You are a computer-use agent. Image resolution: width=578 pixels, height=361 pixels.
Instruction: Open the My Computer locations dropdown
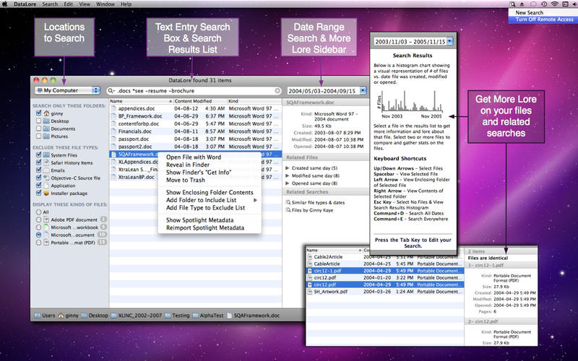pyautogui.click(x=67, y=90)
